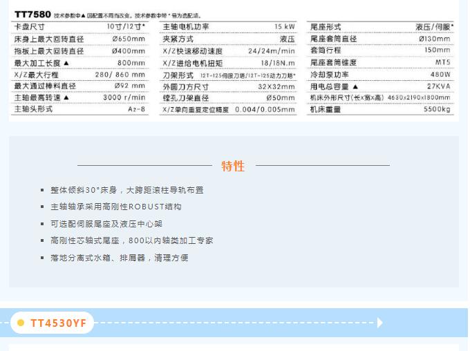Select the value 液压/伺服*
The width and height of the screenshot is (470, 351).
coord(434,27)
